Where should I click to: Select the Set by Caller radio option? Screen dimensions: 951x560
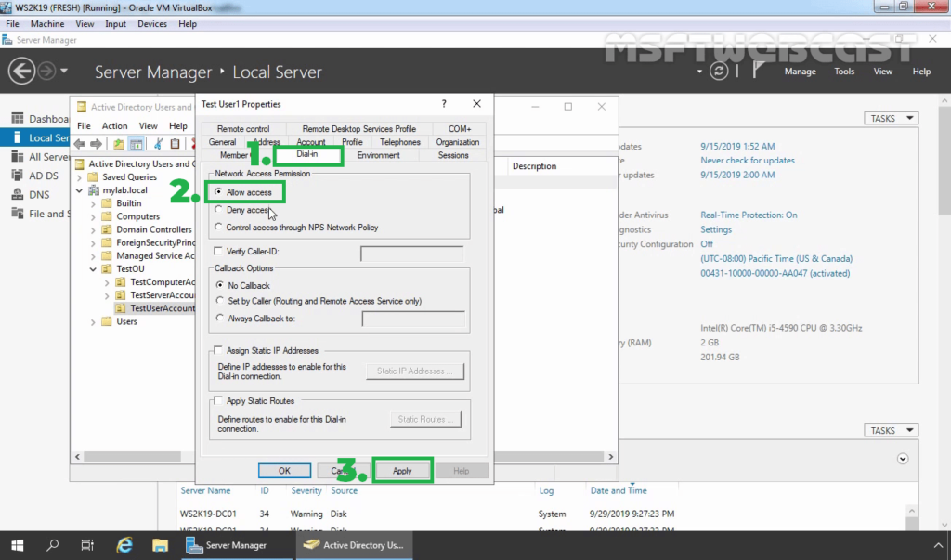219,301
